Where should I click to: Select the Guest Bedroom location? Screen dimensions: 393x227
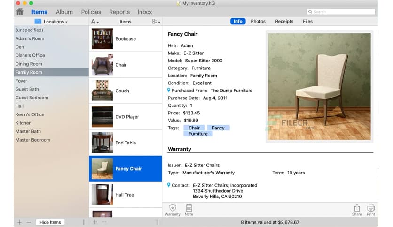[x=51, y=98]
